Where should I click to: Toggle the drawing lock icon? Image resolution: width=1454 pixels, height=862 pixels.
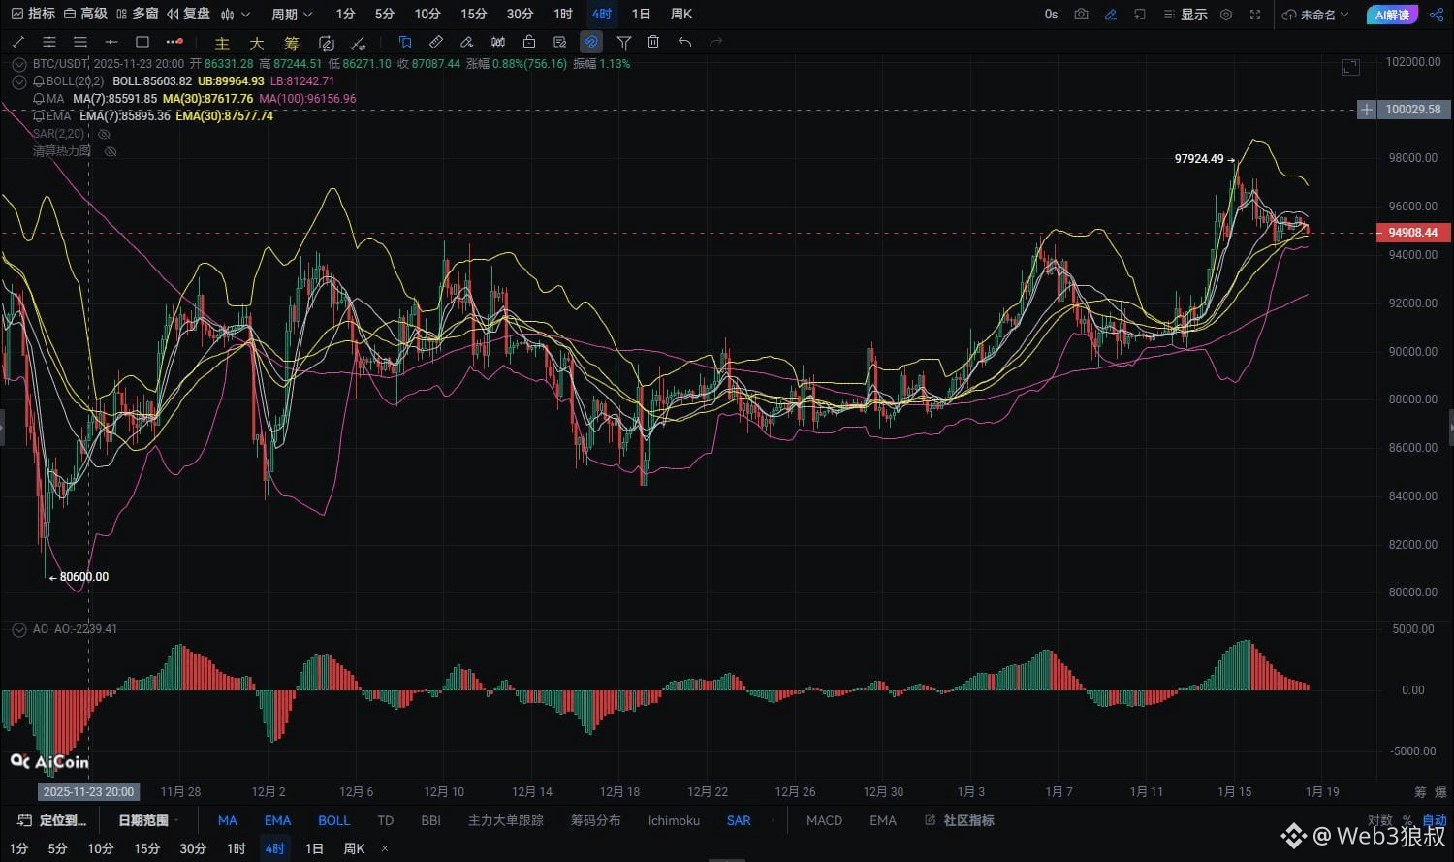(x=529, y=42)
